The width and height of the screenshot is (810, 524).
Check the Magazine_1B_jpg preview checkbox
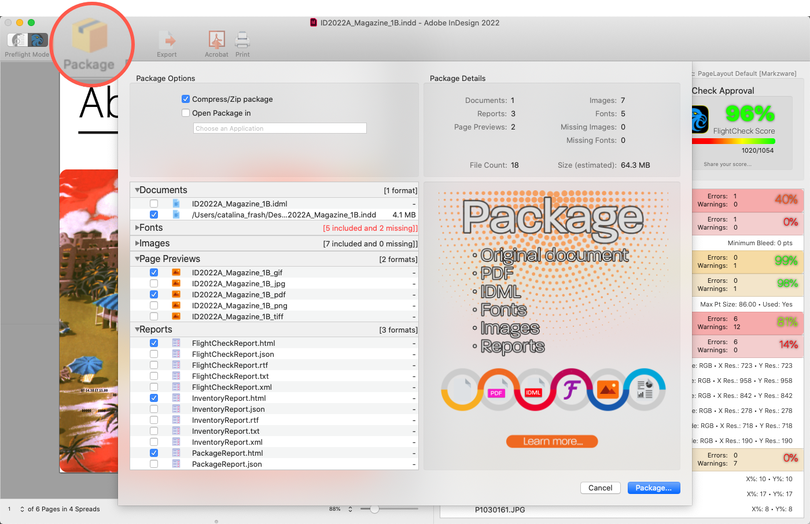pyautogui.click(x=154, y=283)
